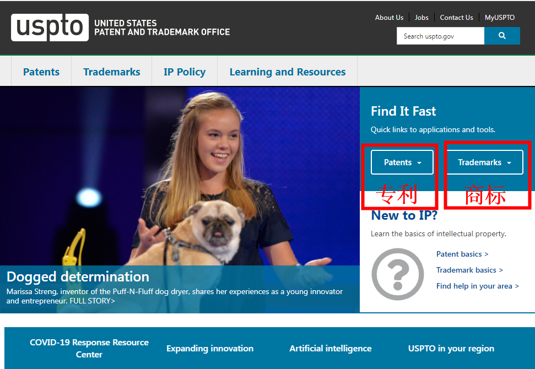Open the Jobs link

click(x=421, y=18)
